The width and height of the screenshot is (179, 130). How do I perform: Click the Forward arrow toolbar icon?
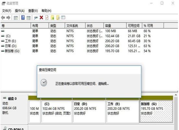[8, 18]
